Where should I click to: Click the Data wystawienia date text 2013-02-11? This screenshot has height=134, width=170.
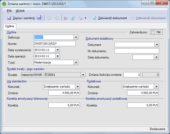(x=42, y=50)
